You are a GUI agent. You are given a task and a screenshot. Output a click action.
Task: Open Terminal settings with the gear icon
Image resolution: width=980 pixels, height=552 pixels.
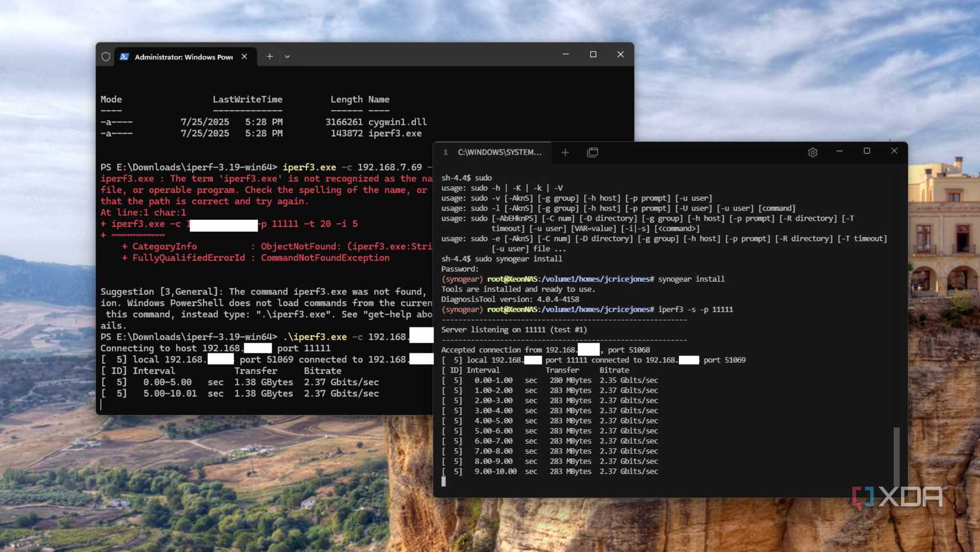click(x=812, y=152)
